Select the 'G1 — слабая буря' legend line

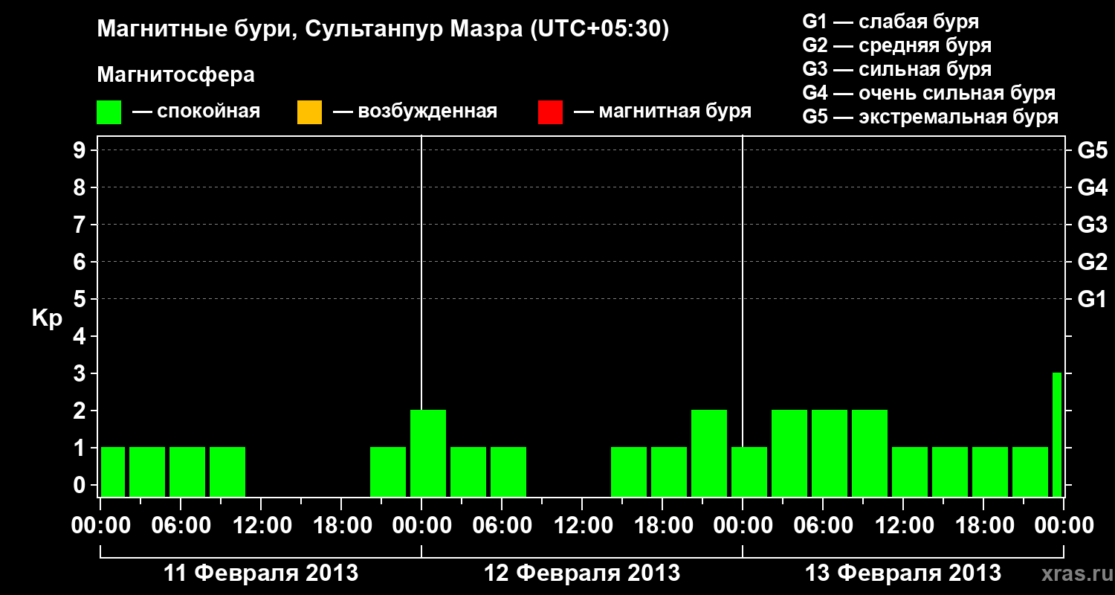891,22
